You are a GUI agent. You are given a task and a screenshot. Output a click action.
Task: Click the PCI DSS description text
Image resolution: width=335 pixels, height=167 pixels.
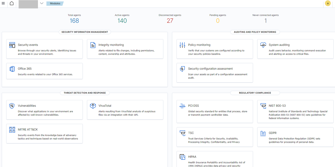click(x=218, y=113)
